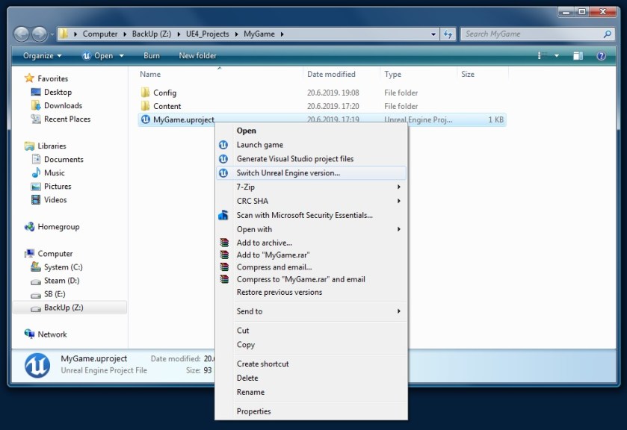The width and height of the screenshot is (627, 430).
Task: Click the Security Essentials scan icon
Action: 223,216
